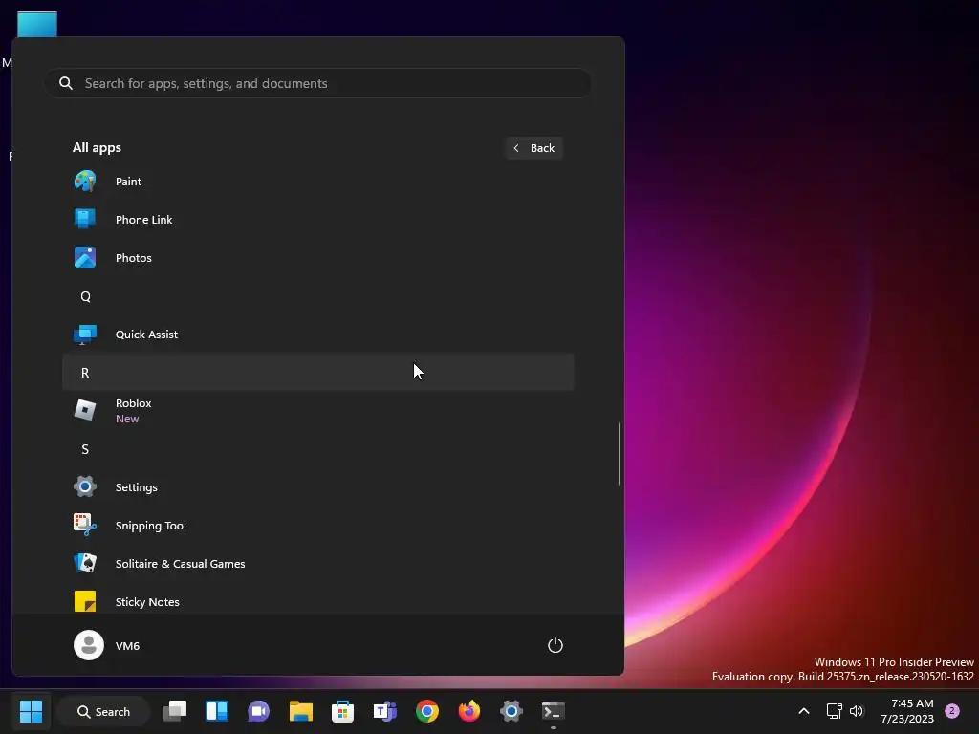The height and width of the screenshot is (734, 979).
Task: Launch the Quick Assist icon
Action: point(85,335)
